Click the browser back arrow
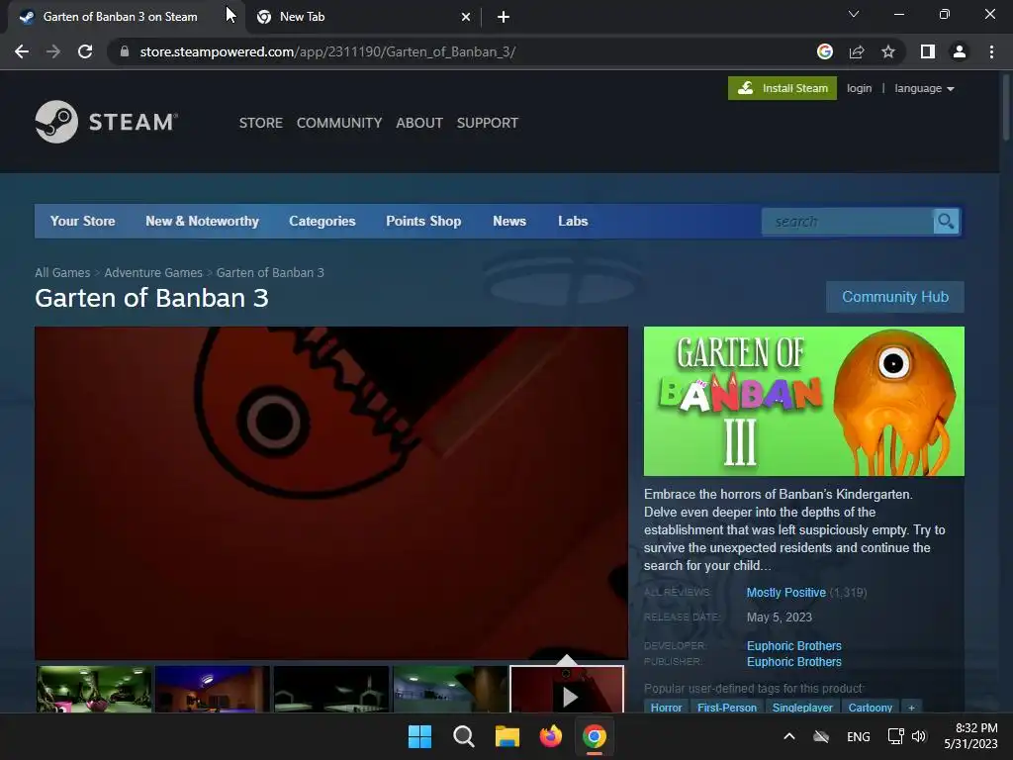This screenshot has height=760, width=1013. [x=22, y=51]
